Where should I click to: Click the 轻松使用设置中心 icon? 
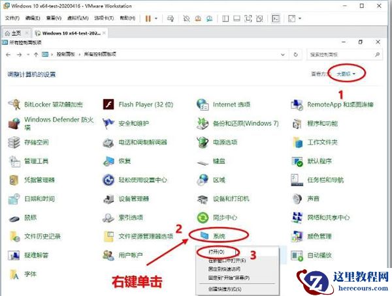point(108,180)
